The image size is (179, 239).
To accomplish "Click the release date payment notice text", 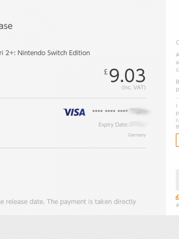I will [68, 202].
